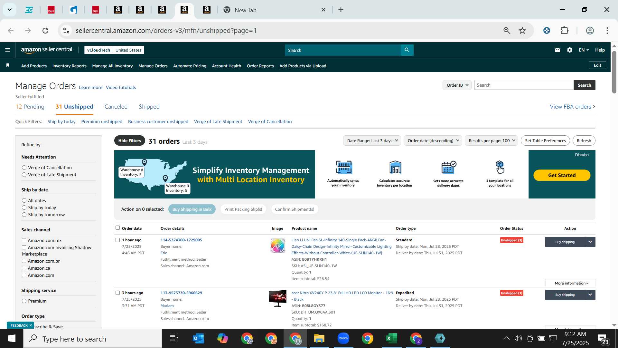This screenshot has width=618, height=348.
Task: Open the Order ID search type dropdown
Action: (x=457, y=85)
